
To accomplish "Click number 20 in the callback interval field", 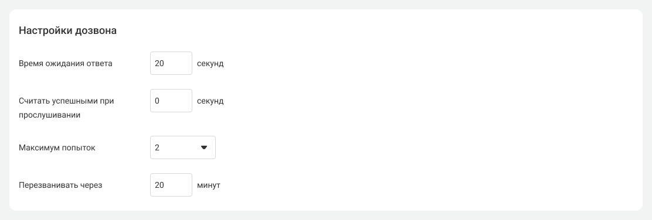I will (x=159, y=185).
